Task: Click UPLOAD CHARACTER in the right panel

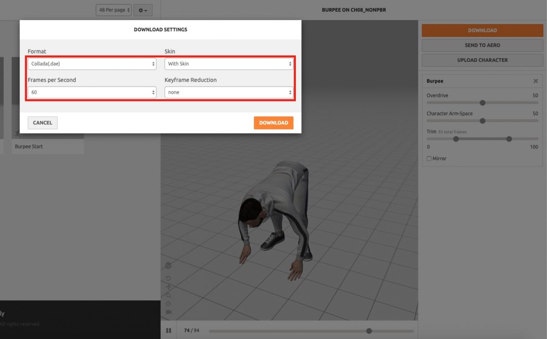Action: click(482, 60)
